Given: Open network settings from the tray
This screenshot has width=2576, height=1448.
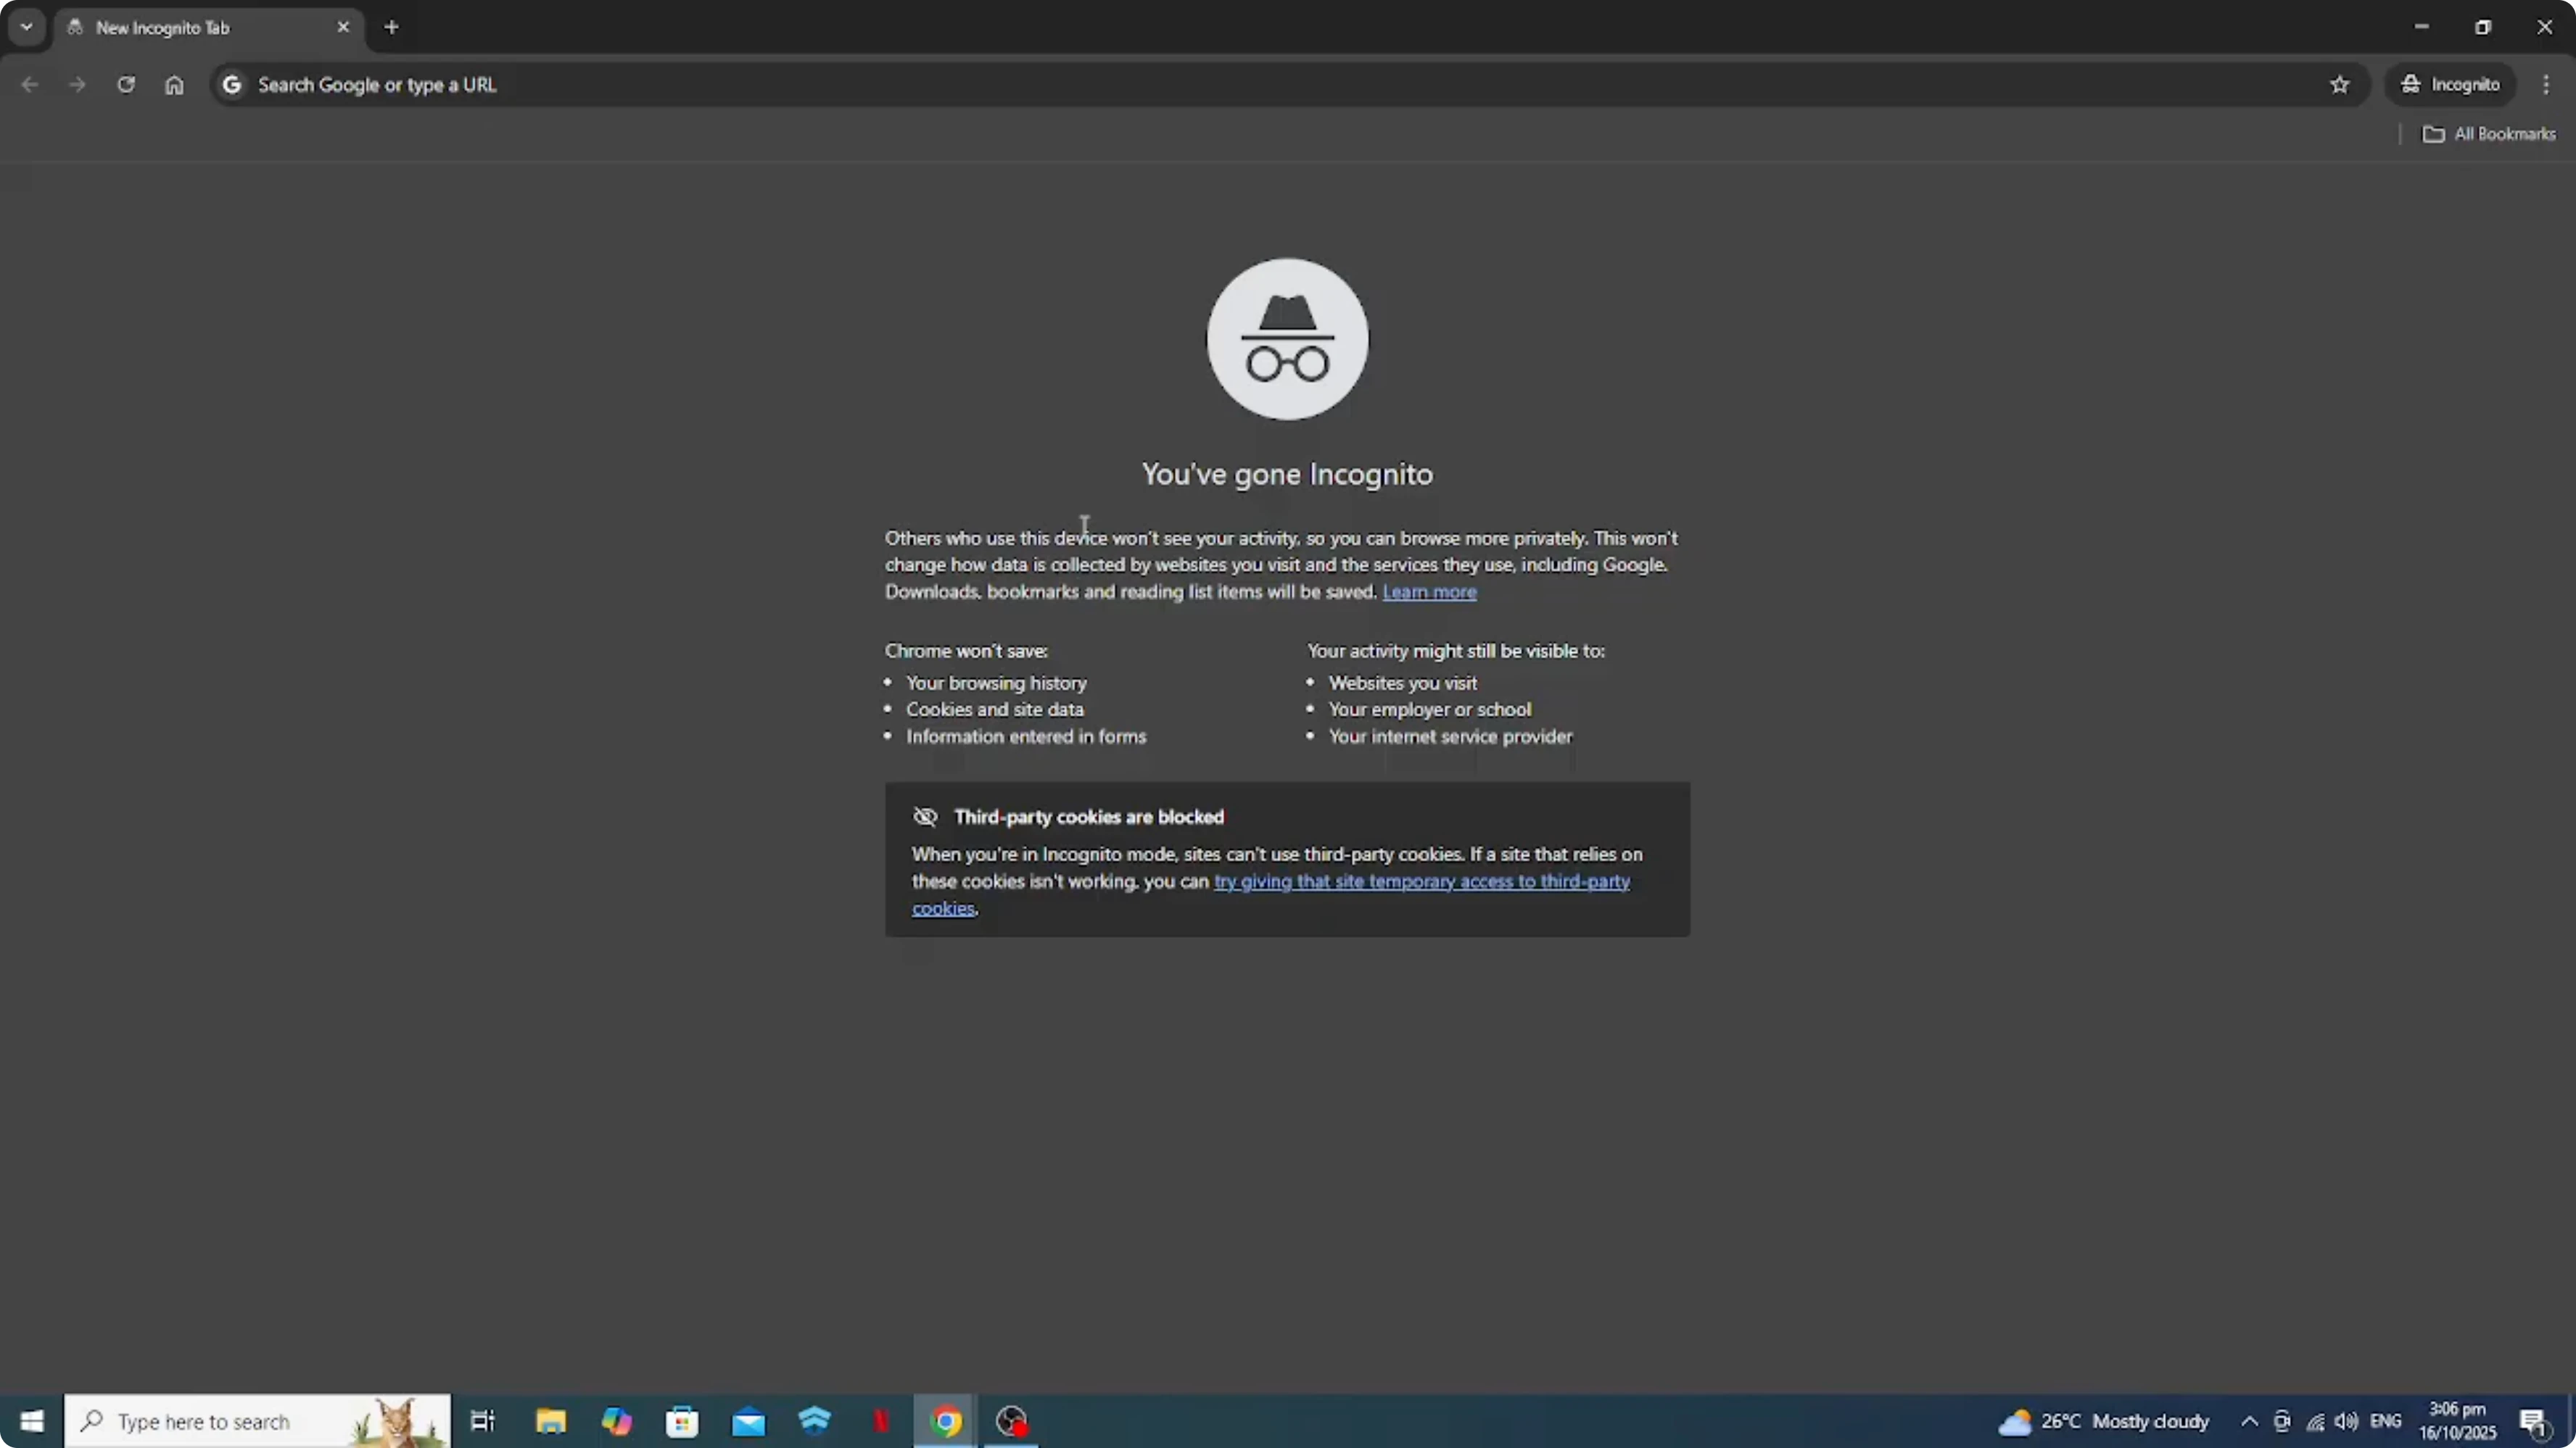Looking at the screenshot, I should click(x=2315, y=1421).
